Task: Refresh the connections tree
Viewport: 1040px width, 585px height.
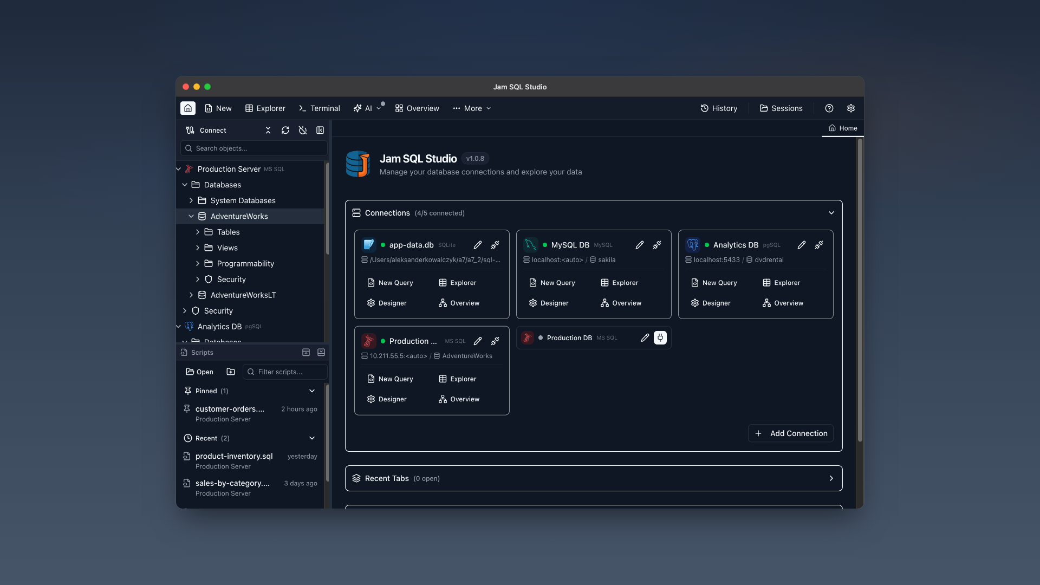Action: (x=285, y=130)
